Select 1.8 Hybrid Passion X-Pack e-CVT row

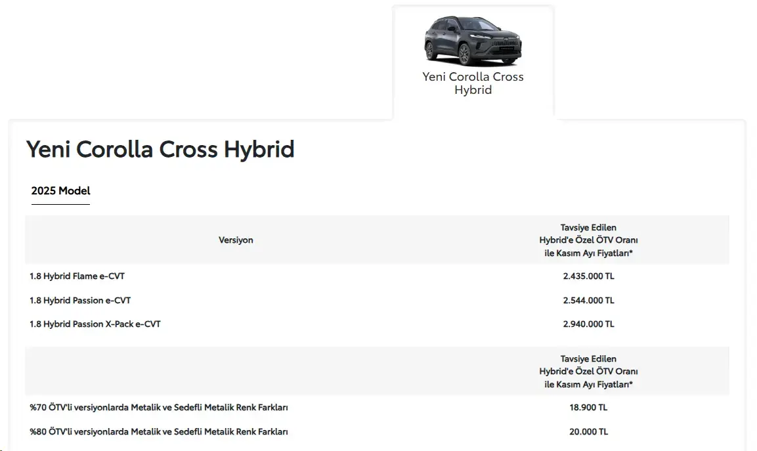(377, 324)
